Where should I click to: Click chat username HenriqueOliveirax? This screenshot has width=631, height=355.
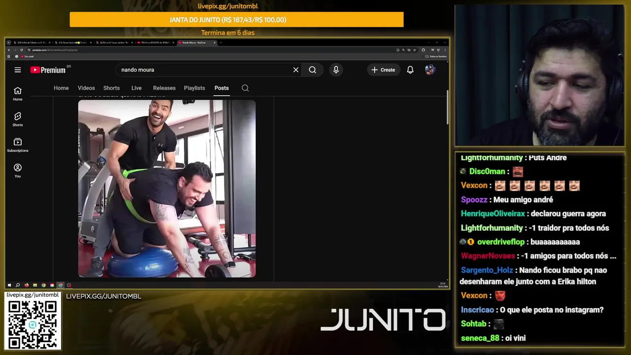493,213
